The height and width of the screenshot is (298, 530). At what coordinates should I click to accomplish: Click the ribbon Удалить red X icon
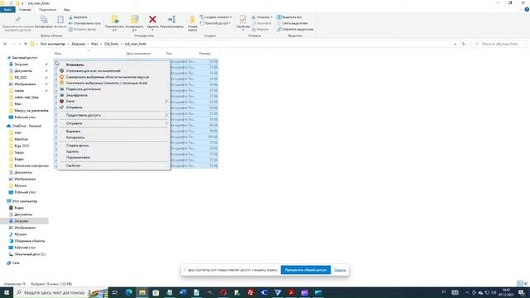[x=152, y=20]
